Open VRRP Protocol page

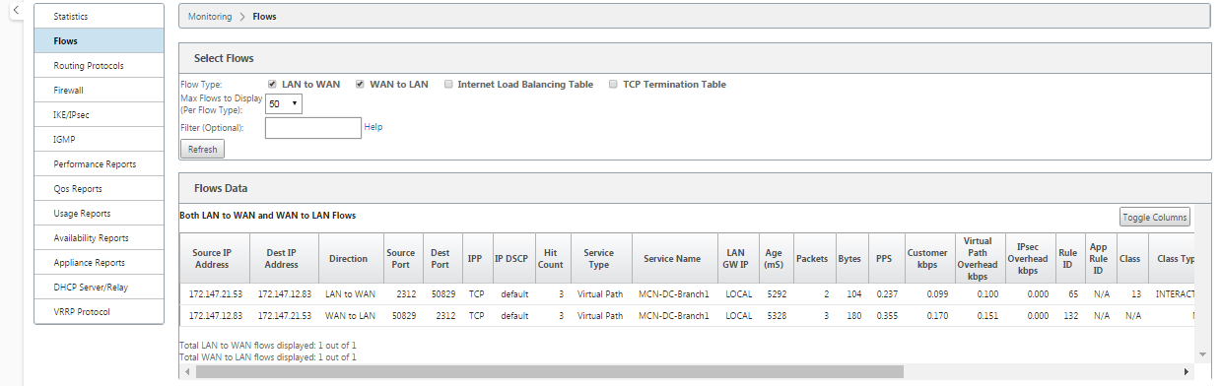click(99, 312)
